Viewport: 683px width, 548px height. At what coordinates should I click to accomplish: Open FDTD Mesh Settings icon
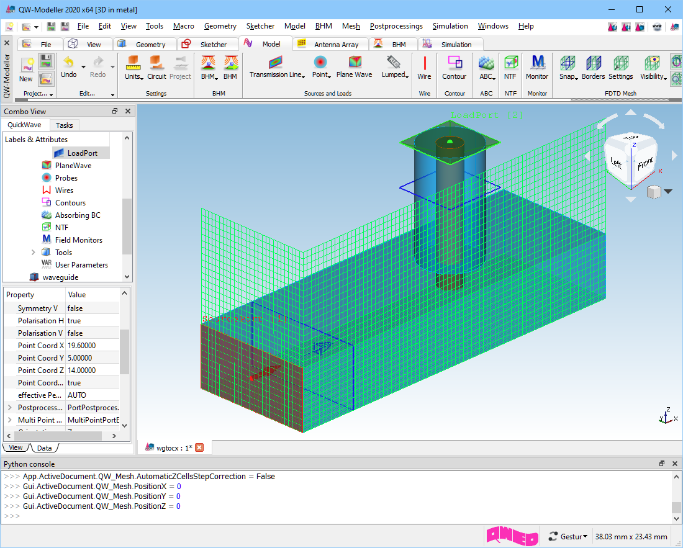[x=621, y=63]
